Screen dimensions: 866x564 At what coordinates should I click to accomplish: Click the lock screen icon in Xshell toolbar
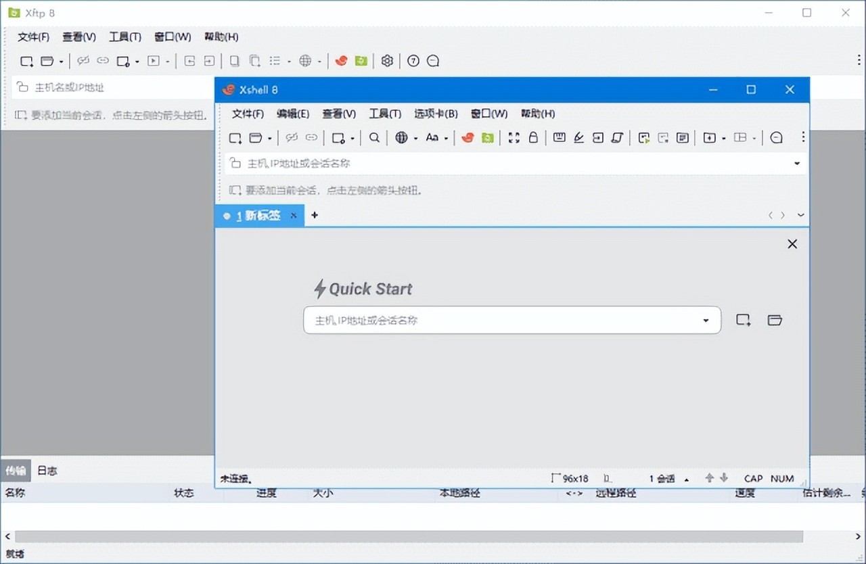coord(533,138)
